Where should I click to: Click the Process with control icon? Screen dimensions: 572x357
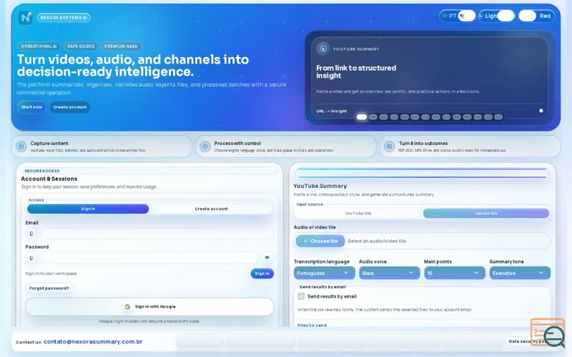(205, 146)
